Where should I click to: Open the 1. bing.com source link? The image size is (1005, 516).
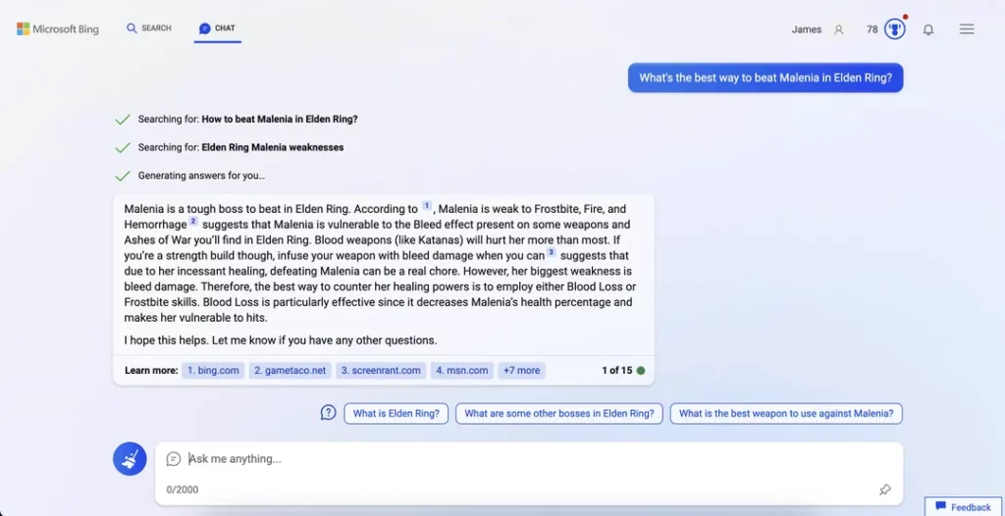pyautogui.click(x=213, y=371)
